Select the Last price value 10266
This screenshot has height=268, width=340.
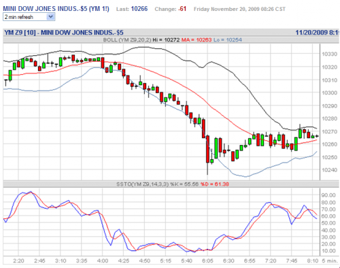[139, 9]
